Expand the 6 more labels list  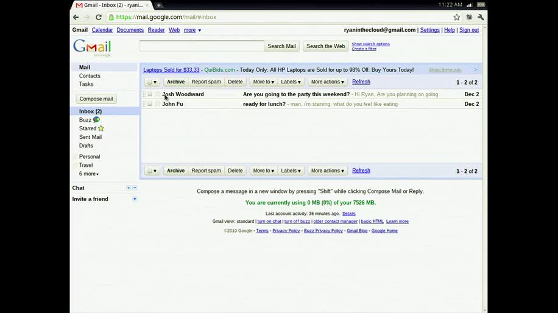point(88,174)
